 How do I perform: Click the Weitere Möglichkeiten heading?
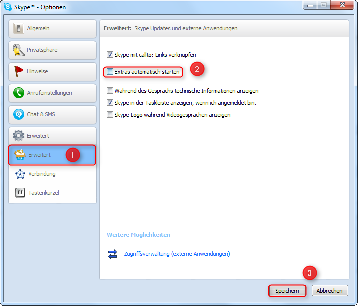(x=139, y=235)
